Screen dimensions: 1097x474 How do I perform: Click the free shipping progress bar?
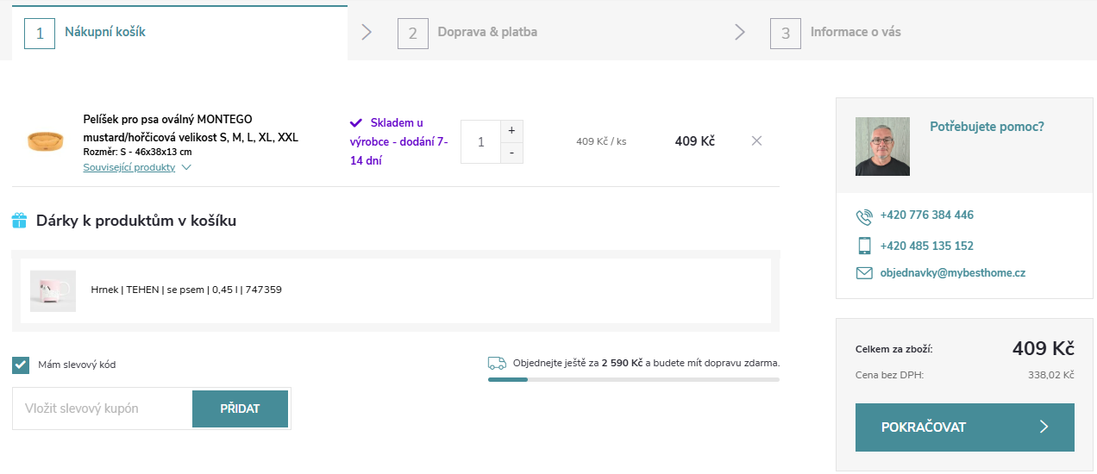[x=633, y=379]
